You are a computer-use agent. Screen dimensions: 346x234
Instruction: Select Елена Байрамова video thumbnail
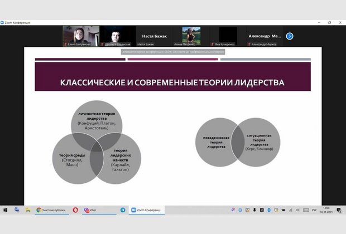81,36
